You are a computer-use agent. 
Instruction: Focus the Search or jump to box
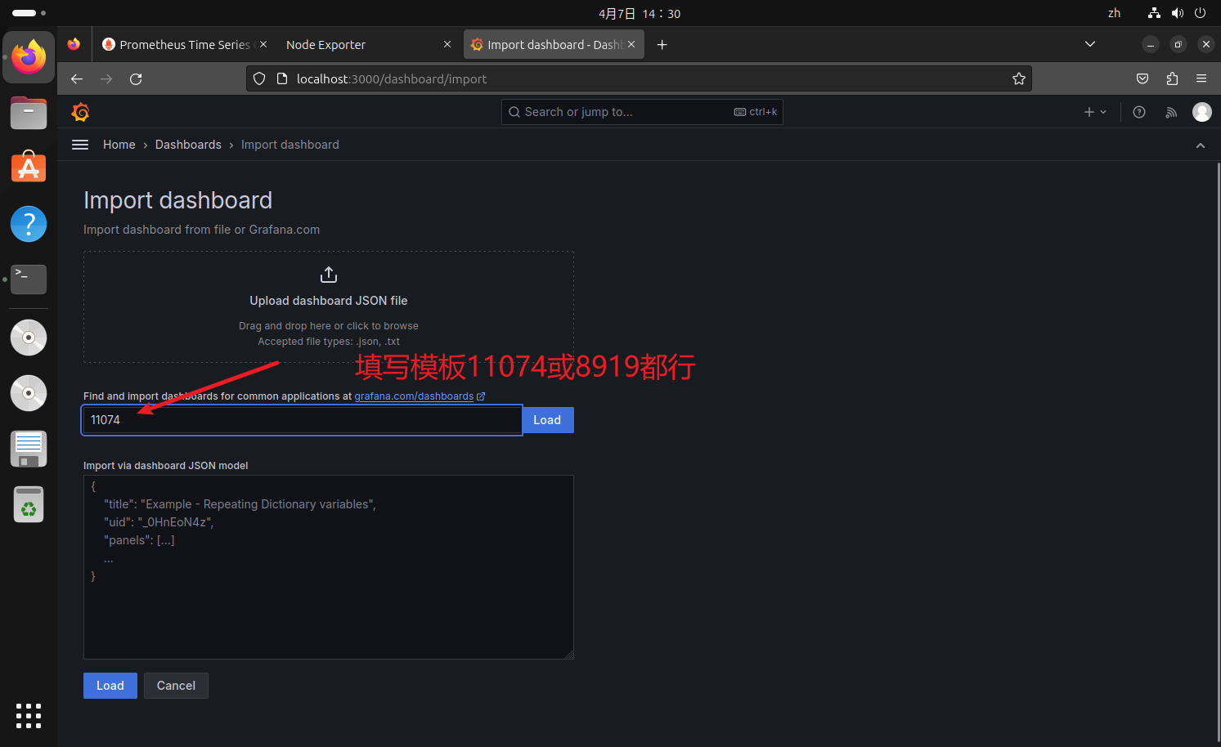tap(642, 112)
